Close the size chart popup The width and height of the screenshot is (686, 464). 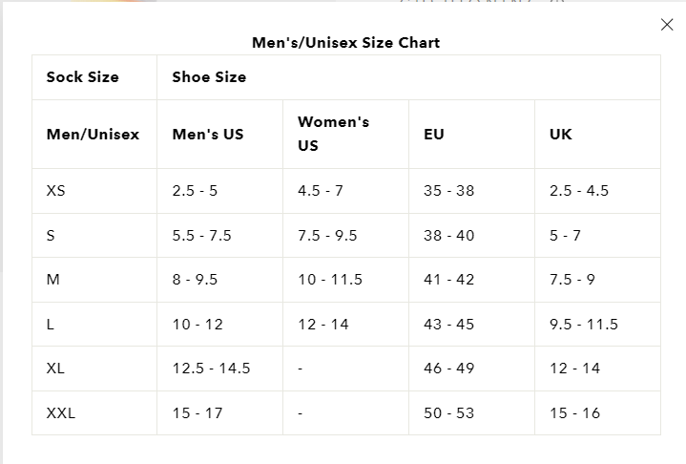click(667, 25)
